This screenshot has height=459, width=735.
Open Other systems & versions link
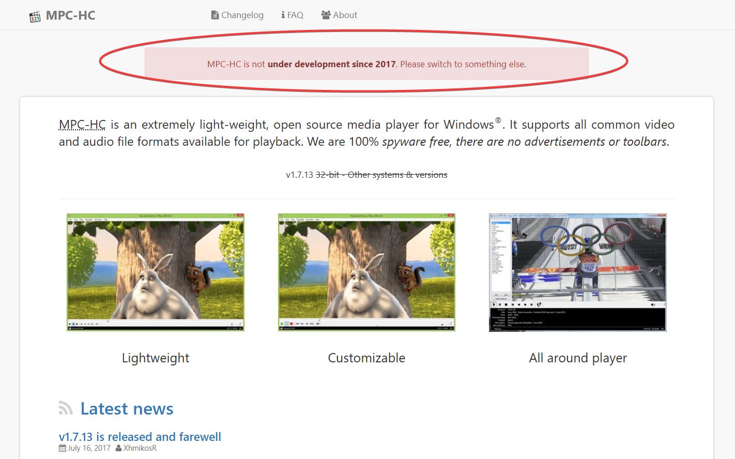click(397, 175)
